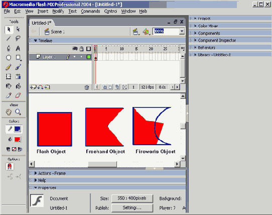Open the Commands menu
272x215 pixels.
(x=90, y=11)
